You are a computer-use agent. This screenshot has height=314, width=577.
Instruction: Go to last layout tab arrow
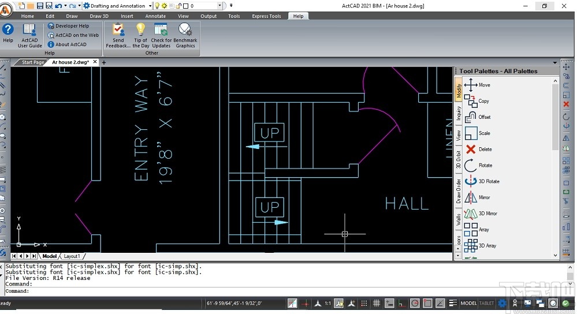(x=34, y=256)
